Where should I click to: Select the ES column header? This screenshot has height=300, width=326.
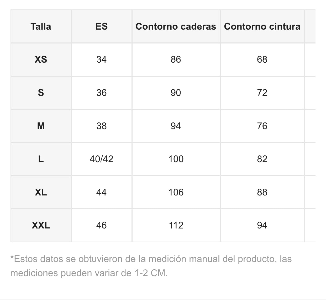(102, 26)
